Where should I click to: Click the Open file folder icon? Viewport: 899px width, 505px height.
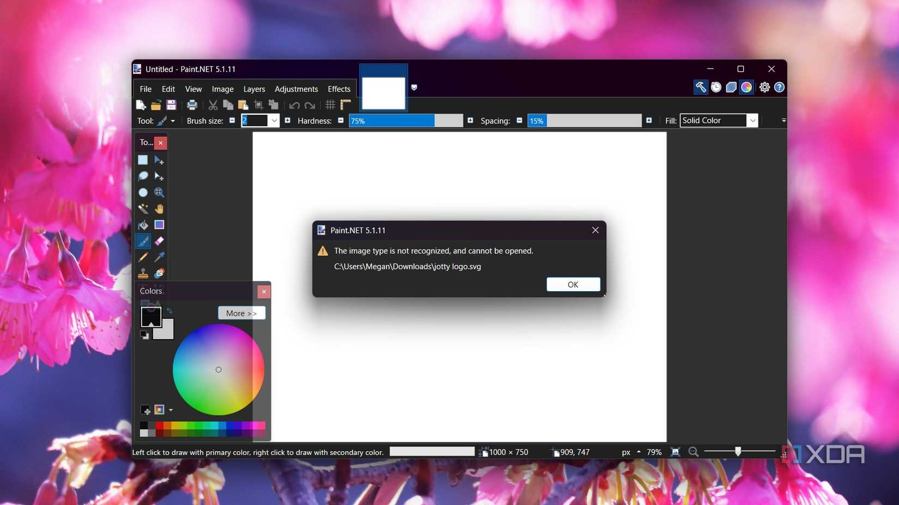point(156,105)
